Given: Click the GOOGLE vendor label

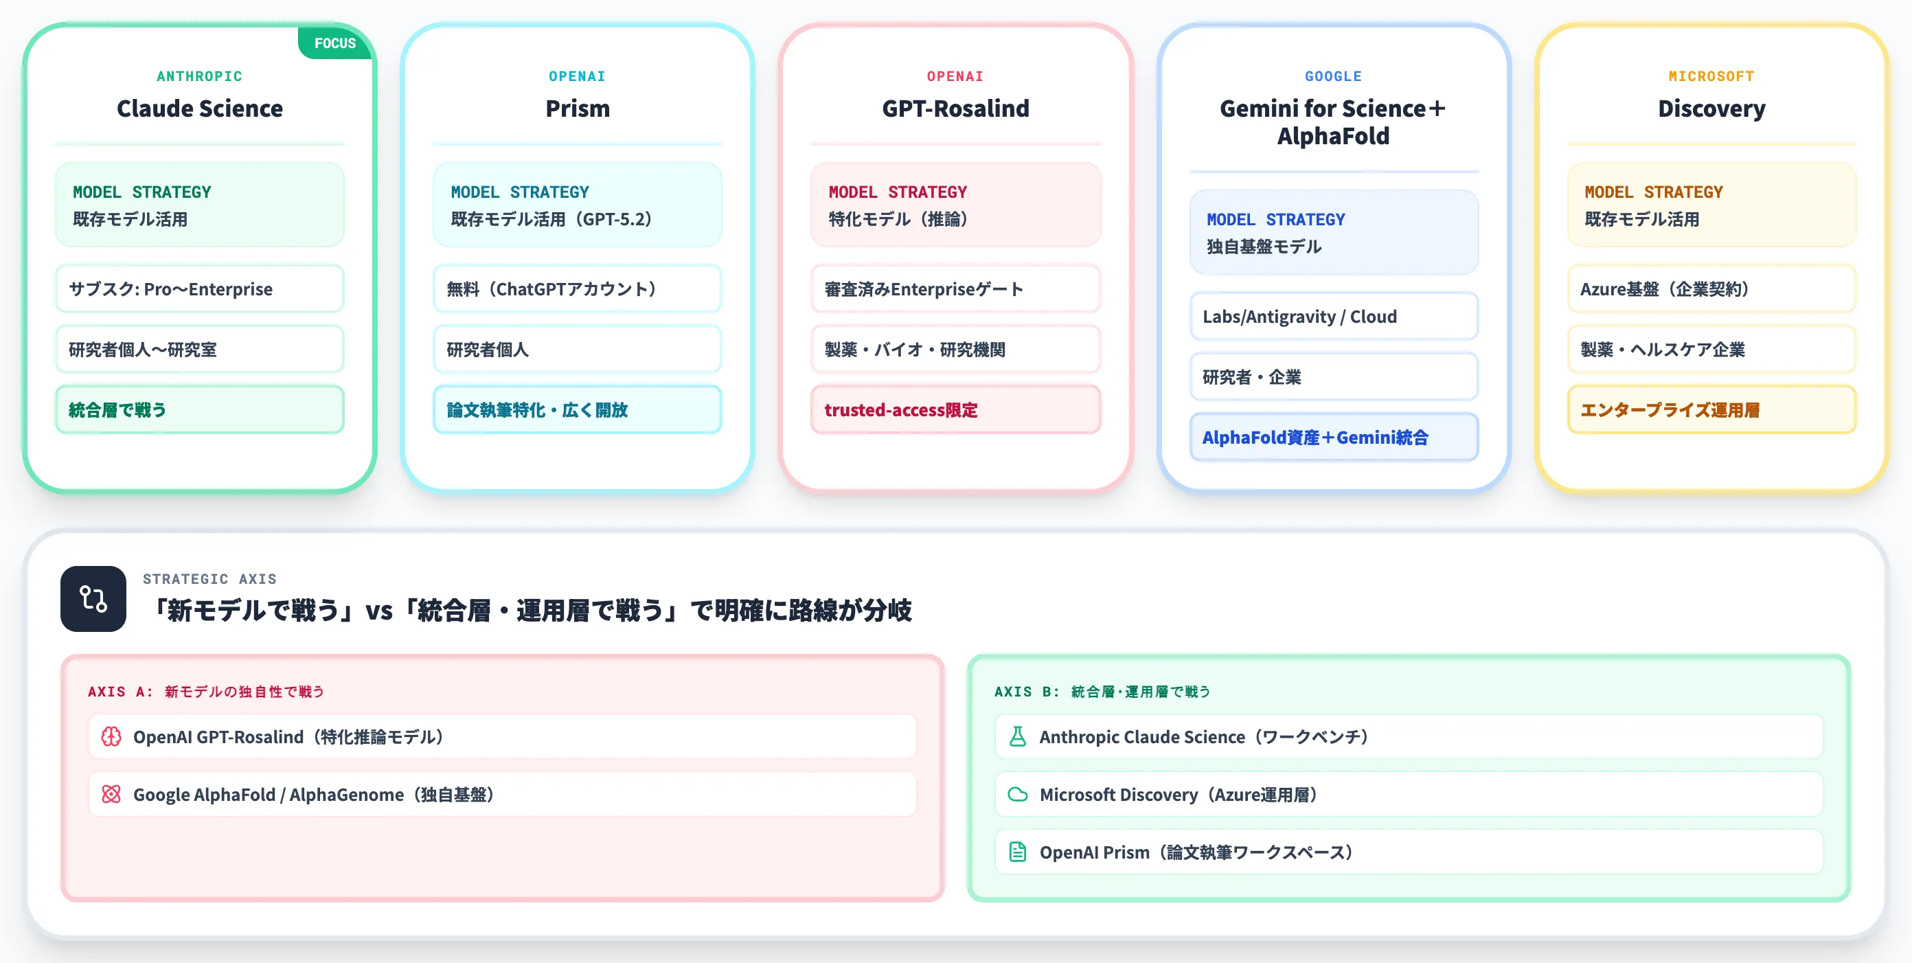Looking at the screenshot, I should tap(1333, 76).
